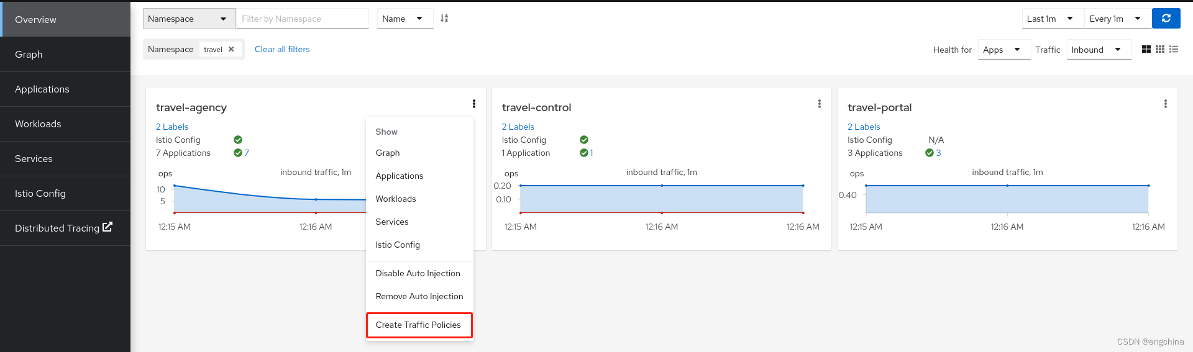Click the travel-control inbound traffic chart
This screenshot has height=352, width=1193.
pyautogui.click(x=662, y=199)
